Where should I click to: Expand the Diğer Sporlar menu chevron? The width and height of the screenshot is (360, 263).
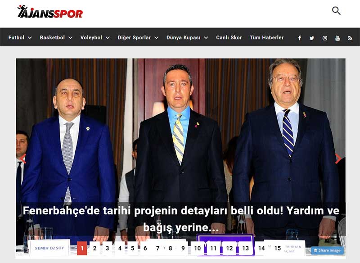pyautogui.click(x=156, y=38)
